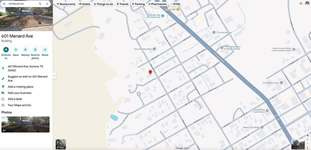Search nearby places icon
311x150 pixels.
point(26,50)
